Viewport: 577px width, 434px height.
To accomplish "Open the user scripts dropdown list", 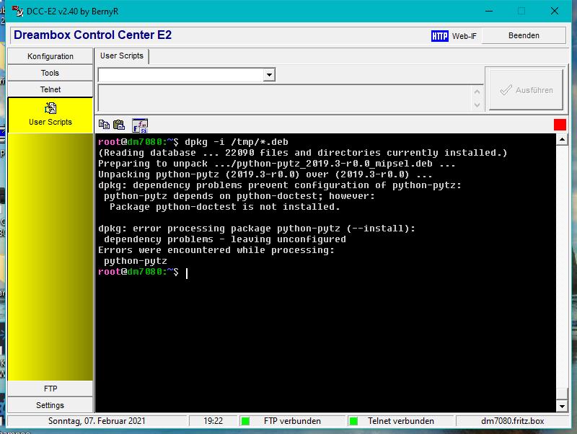I will pos(269,75).
